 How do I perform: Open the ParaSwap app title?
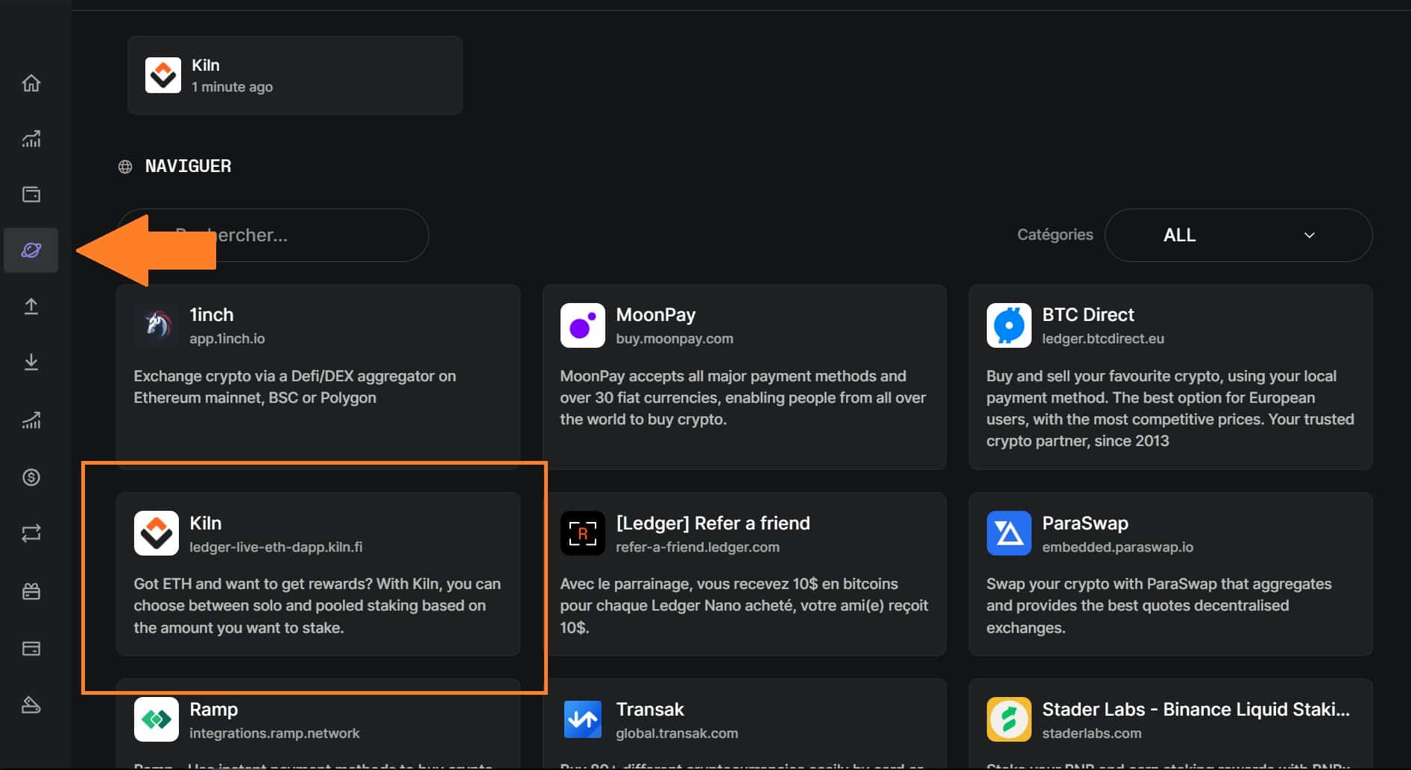pos(1085,523)
